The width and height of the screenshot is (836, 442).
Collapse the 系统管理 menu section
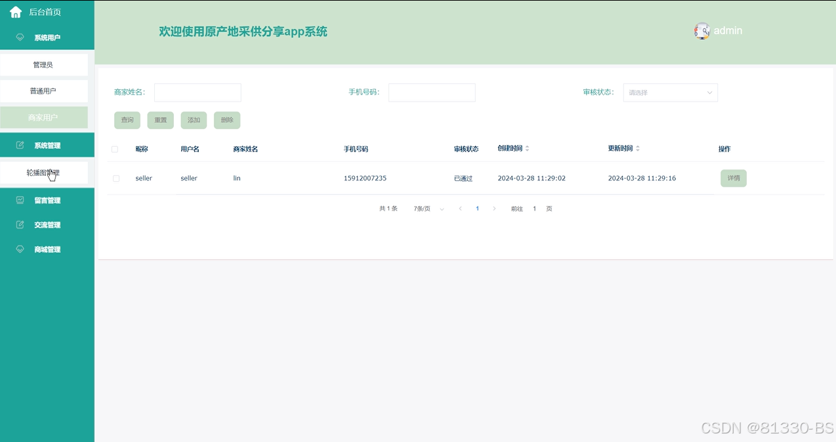pos(47,145)
